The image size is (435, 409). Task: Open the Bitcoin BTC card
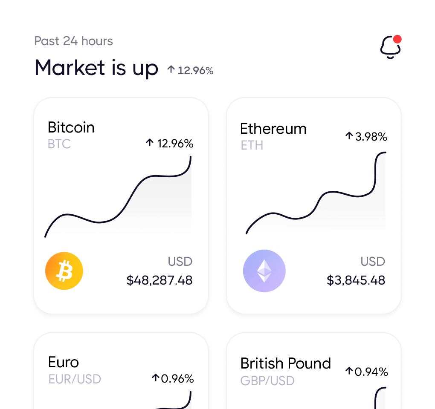pyautogui.click(x=121, y=206)
